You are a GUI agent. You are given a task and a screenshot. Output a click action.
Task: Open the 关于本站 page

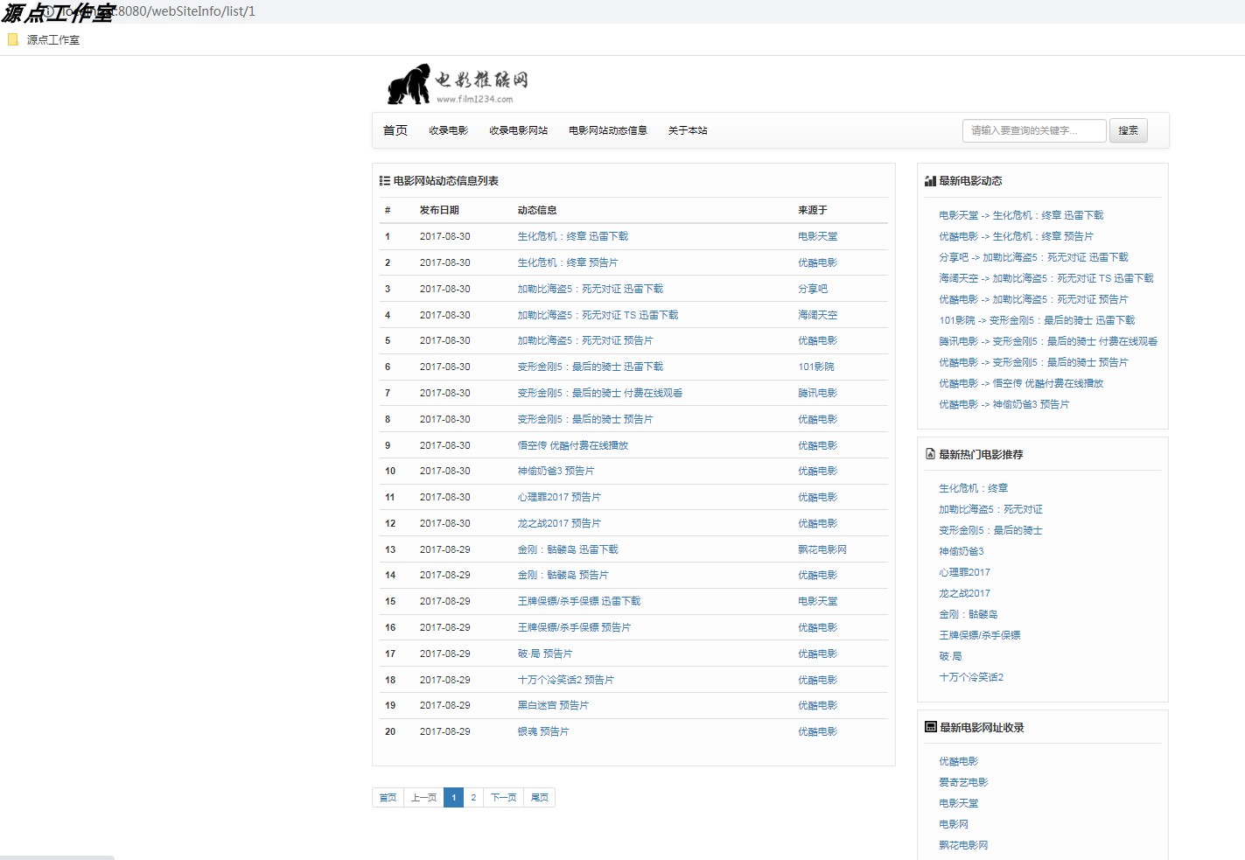click(688, 129)
